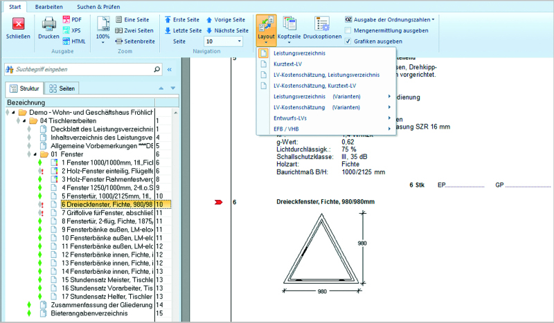Image resolution: width=554 pixels, height=323 pixels.
Task: Click the down arrow next to Seiten tab
Action: 172,89
